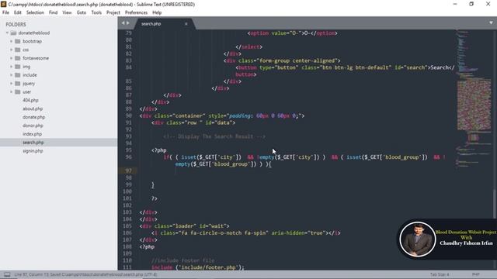Open the File menu

coord(5,12)
